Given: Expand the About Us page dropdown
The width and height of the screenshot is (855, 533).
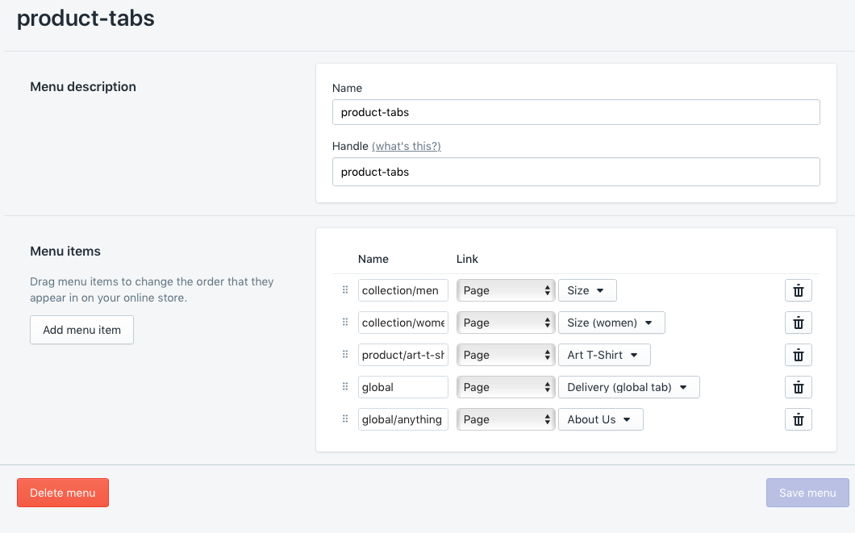Looking at the screenshot, I should click(x=600, y=419).
